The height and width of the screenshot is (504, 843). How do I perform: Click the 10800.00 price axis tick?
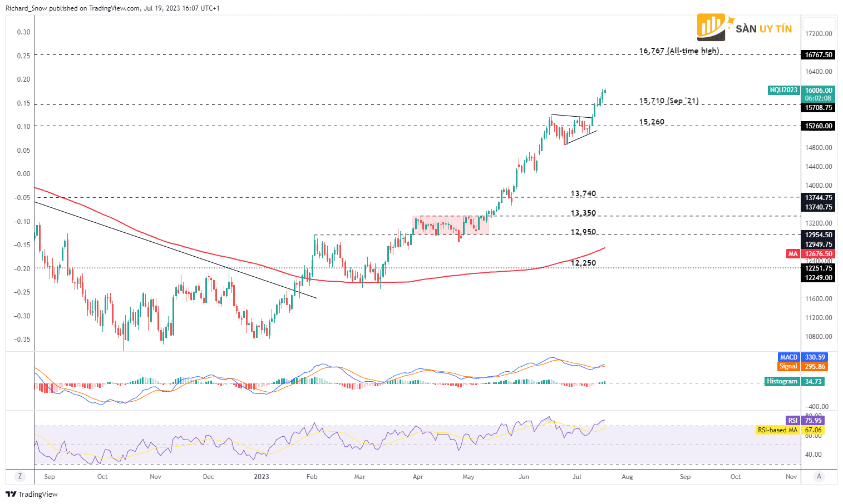(819, 336)
